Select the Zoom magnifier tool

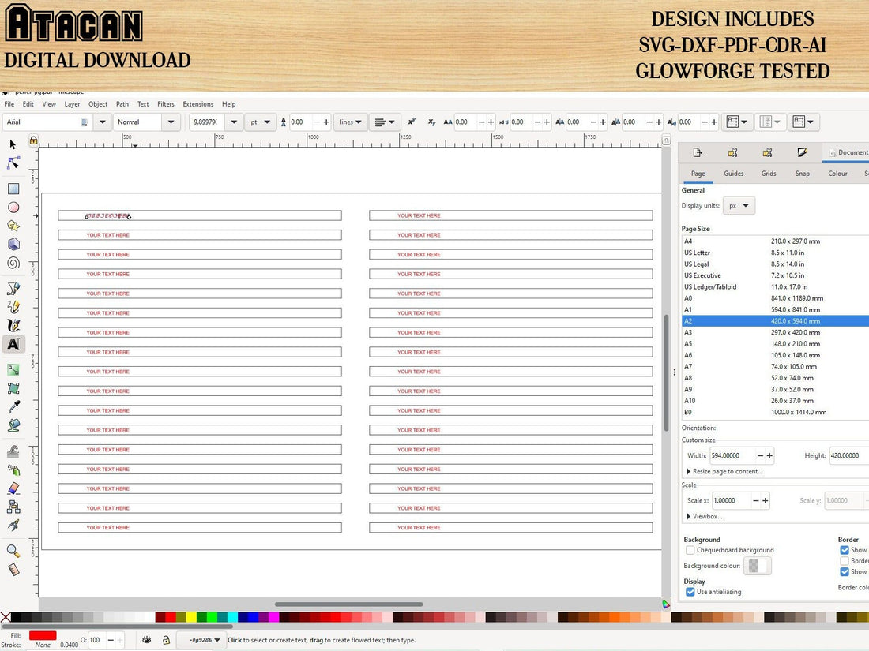13,551
